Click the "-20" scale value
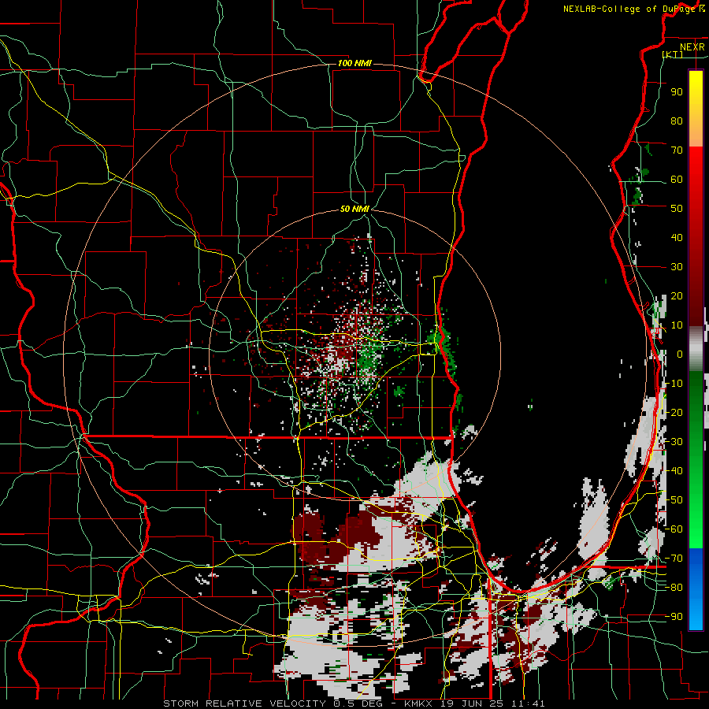 click(674, 412)
